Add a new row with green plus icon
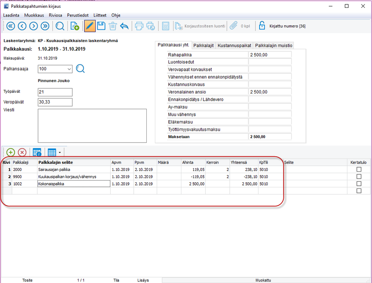 tap(11, 152)
